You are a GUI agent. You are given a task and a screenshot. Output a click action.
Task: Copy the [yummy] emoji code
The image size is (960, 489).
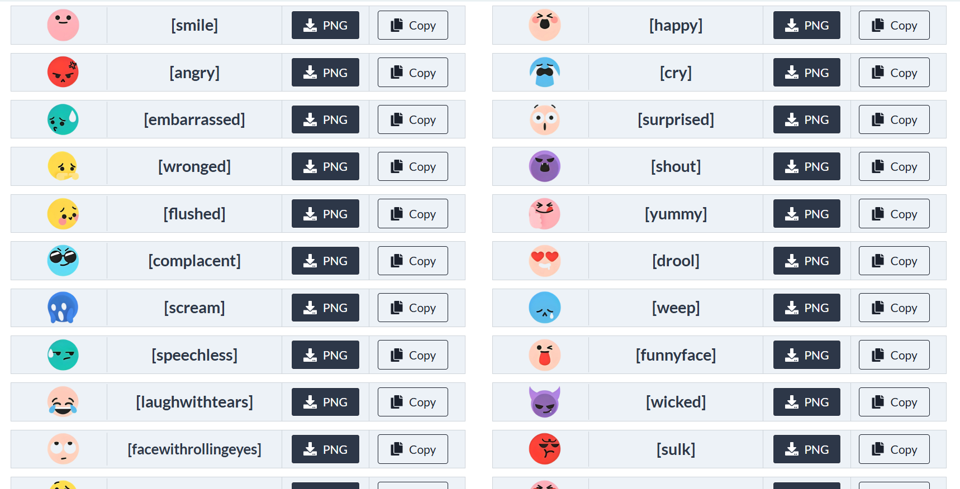coord(894,214)
